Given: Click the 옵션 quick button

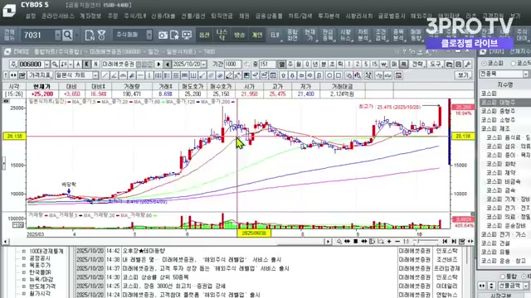Looking at the screenshot, I should (x=204, y=35).
